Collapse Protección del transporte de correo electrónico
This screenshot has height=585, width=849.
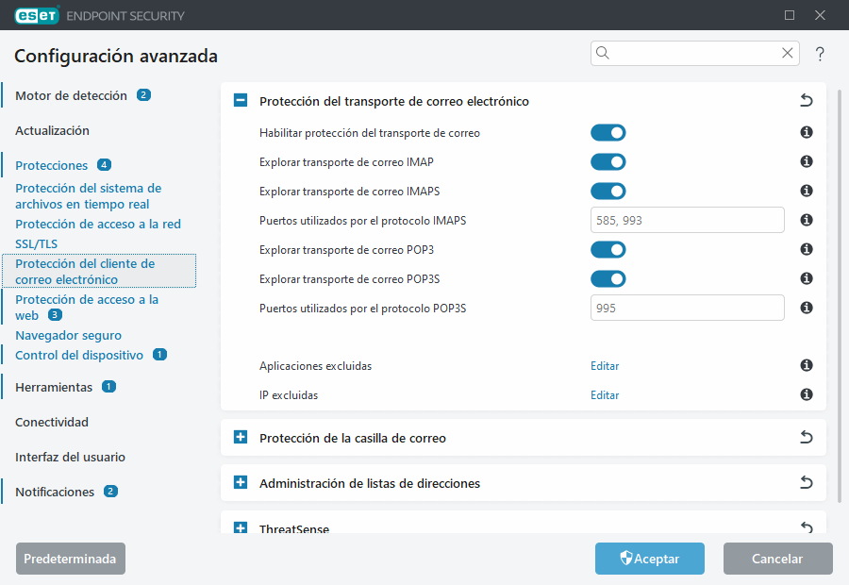point(240,99)
